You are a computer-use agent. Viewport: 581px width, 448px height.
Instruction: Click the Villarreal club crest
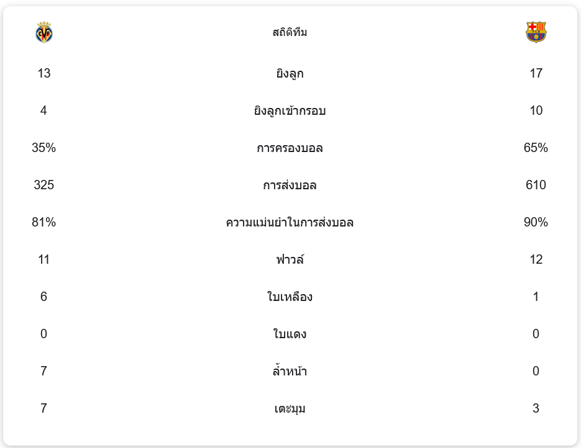(x=44, y=32)
